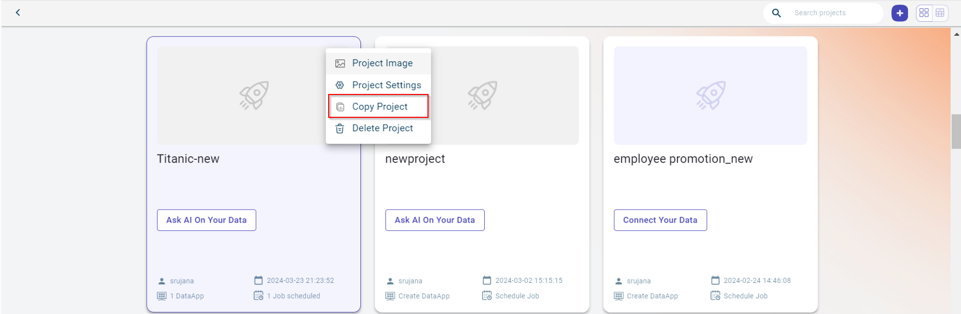Click the back arrow icon

tap(18, 12)
